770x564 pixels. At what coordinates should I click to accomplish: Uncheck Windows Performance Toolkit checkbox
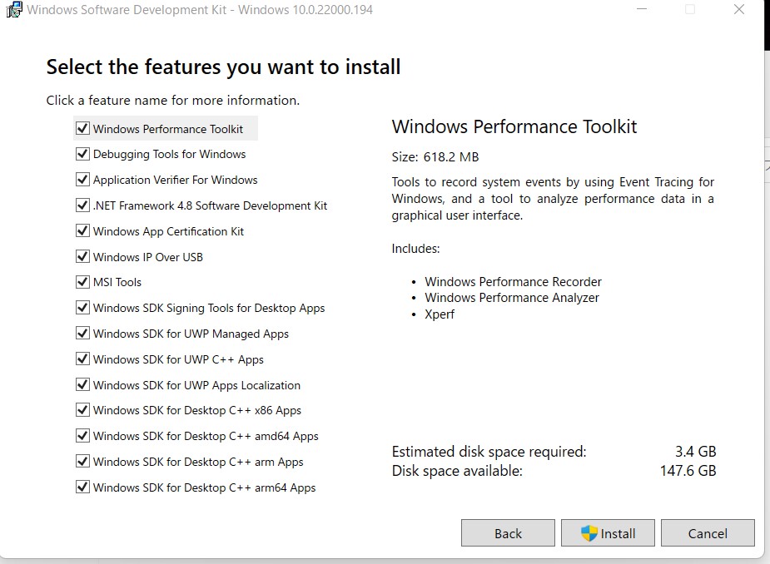82,129
